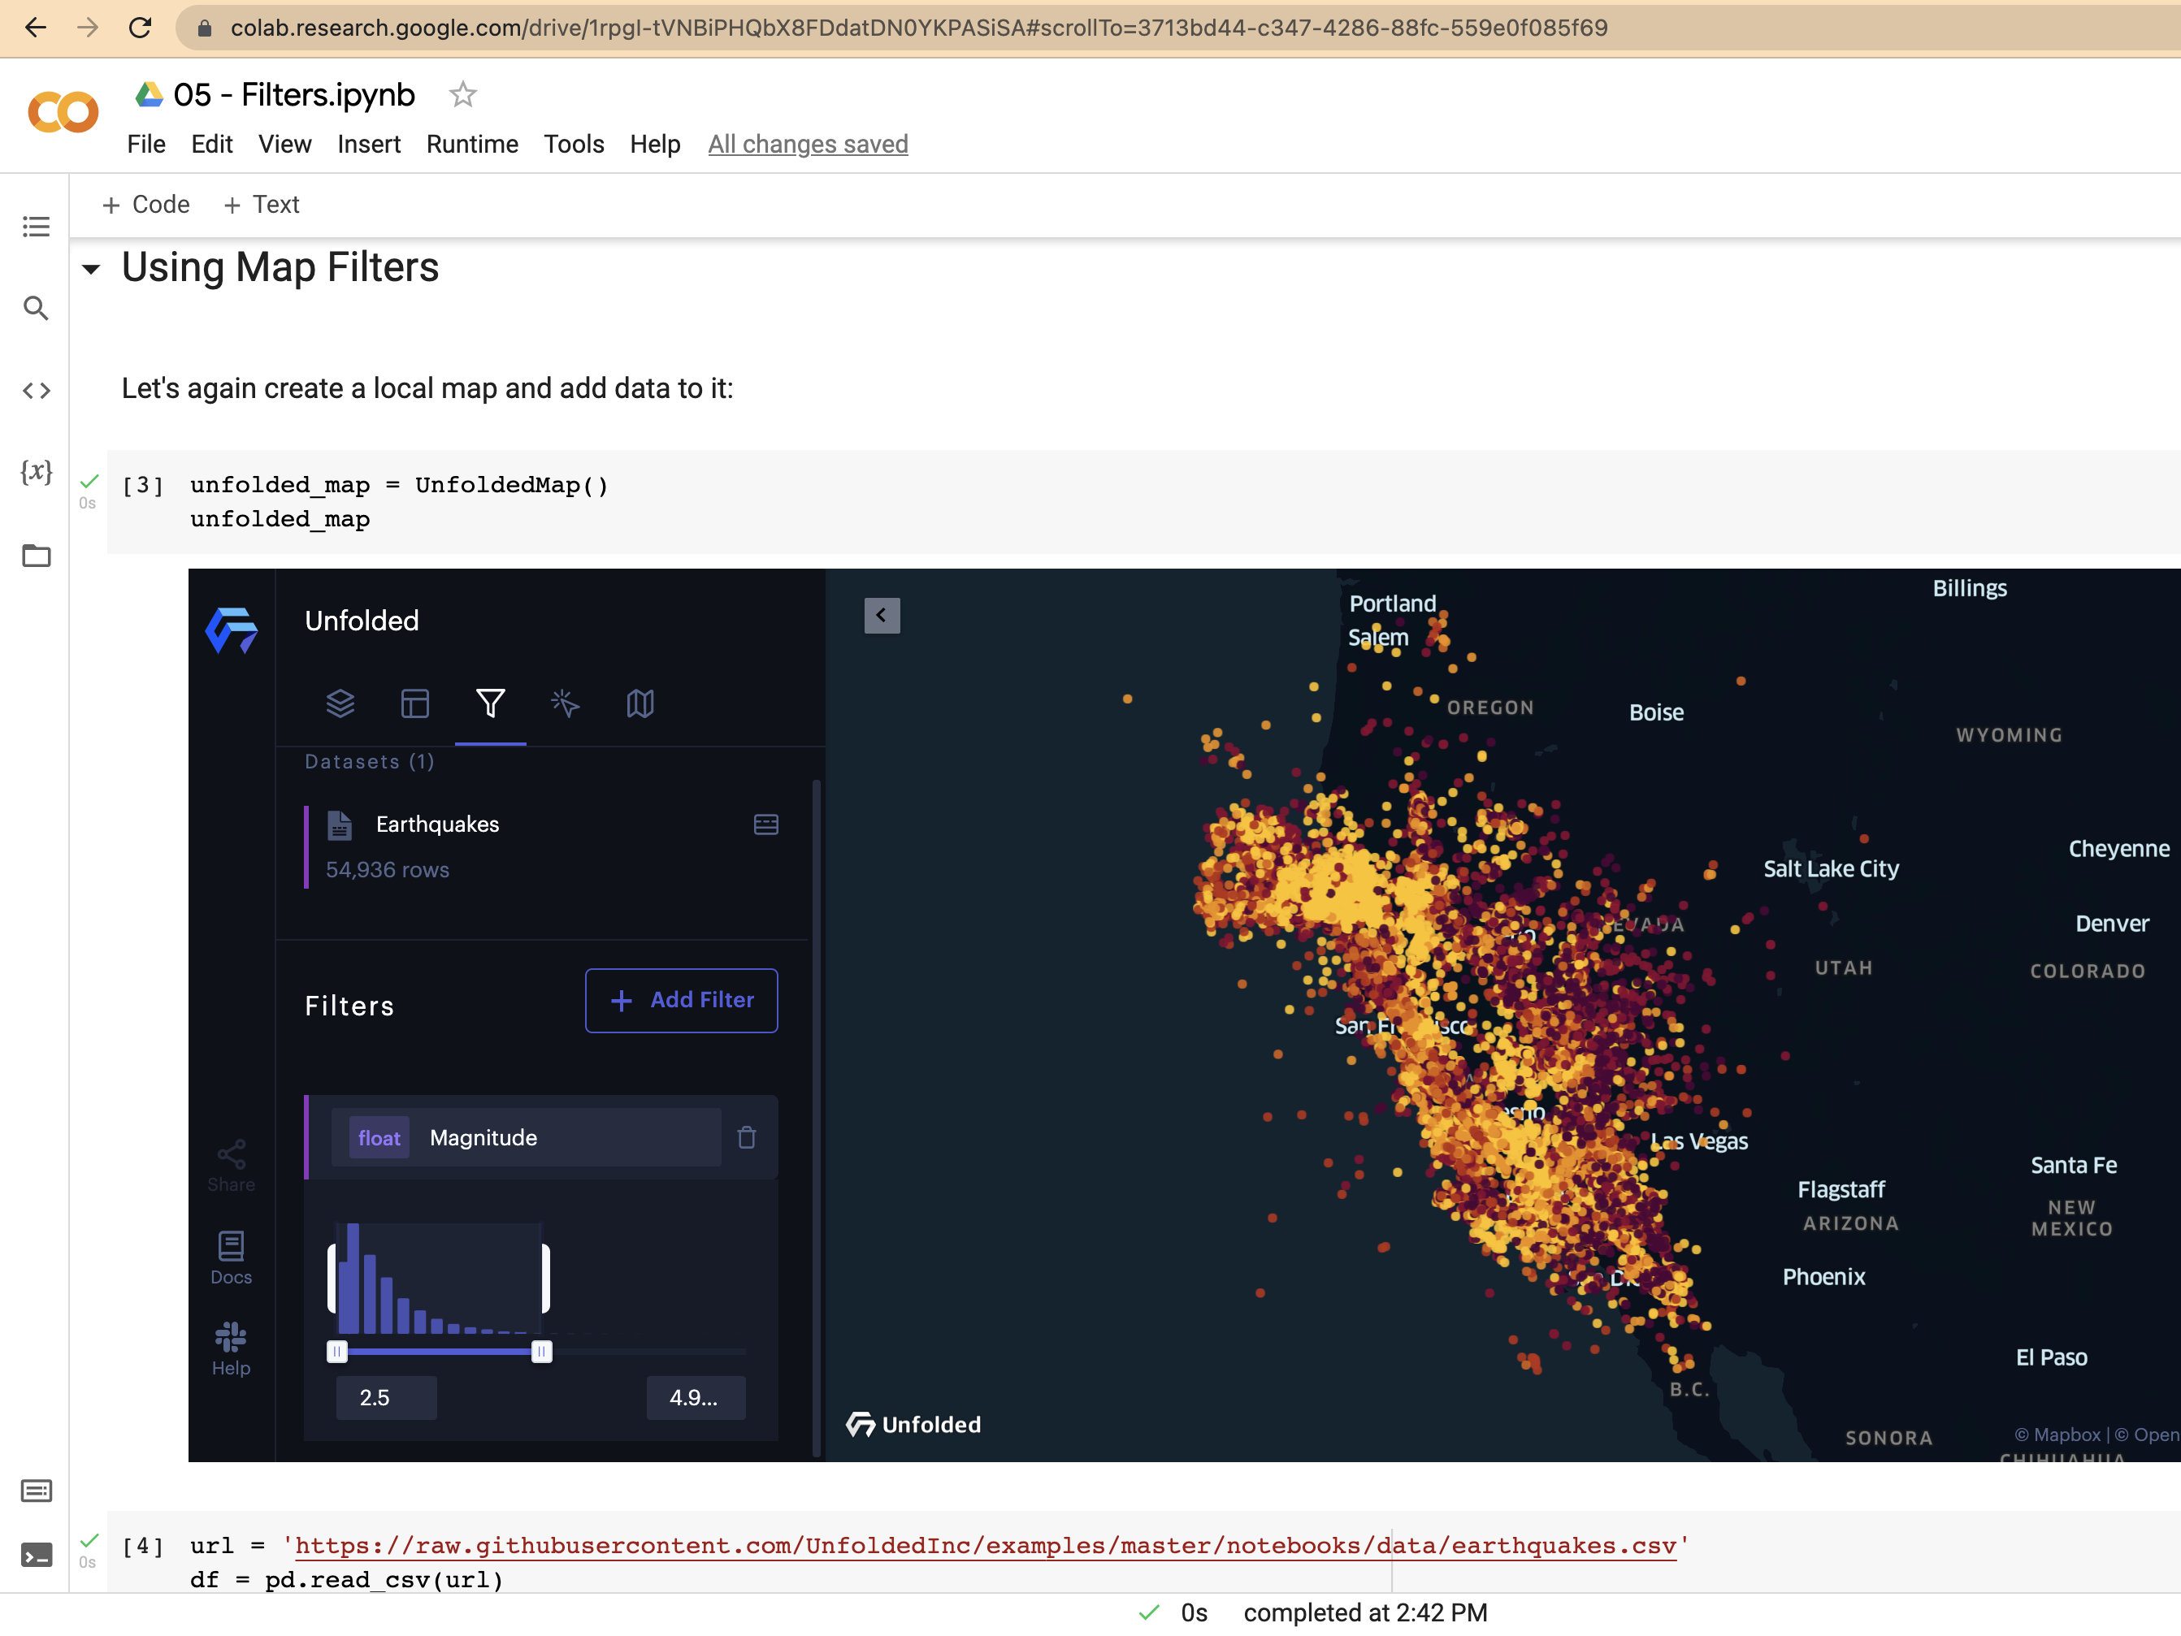Click the minimum value 2.5 input
Viewport: 2181px width, 1636px height.
coord(385,1397)
